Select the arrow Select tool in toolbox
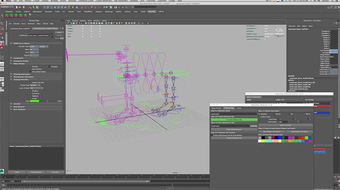Screen dimensions: 340x190 coord(2,24)
